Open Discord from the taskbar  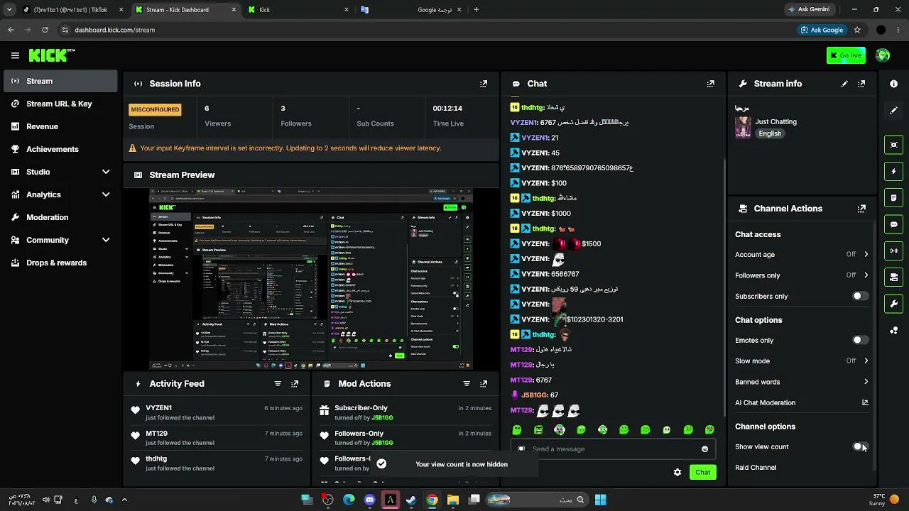pos(369,500)
